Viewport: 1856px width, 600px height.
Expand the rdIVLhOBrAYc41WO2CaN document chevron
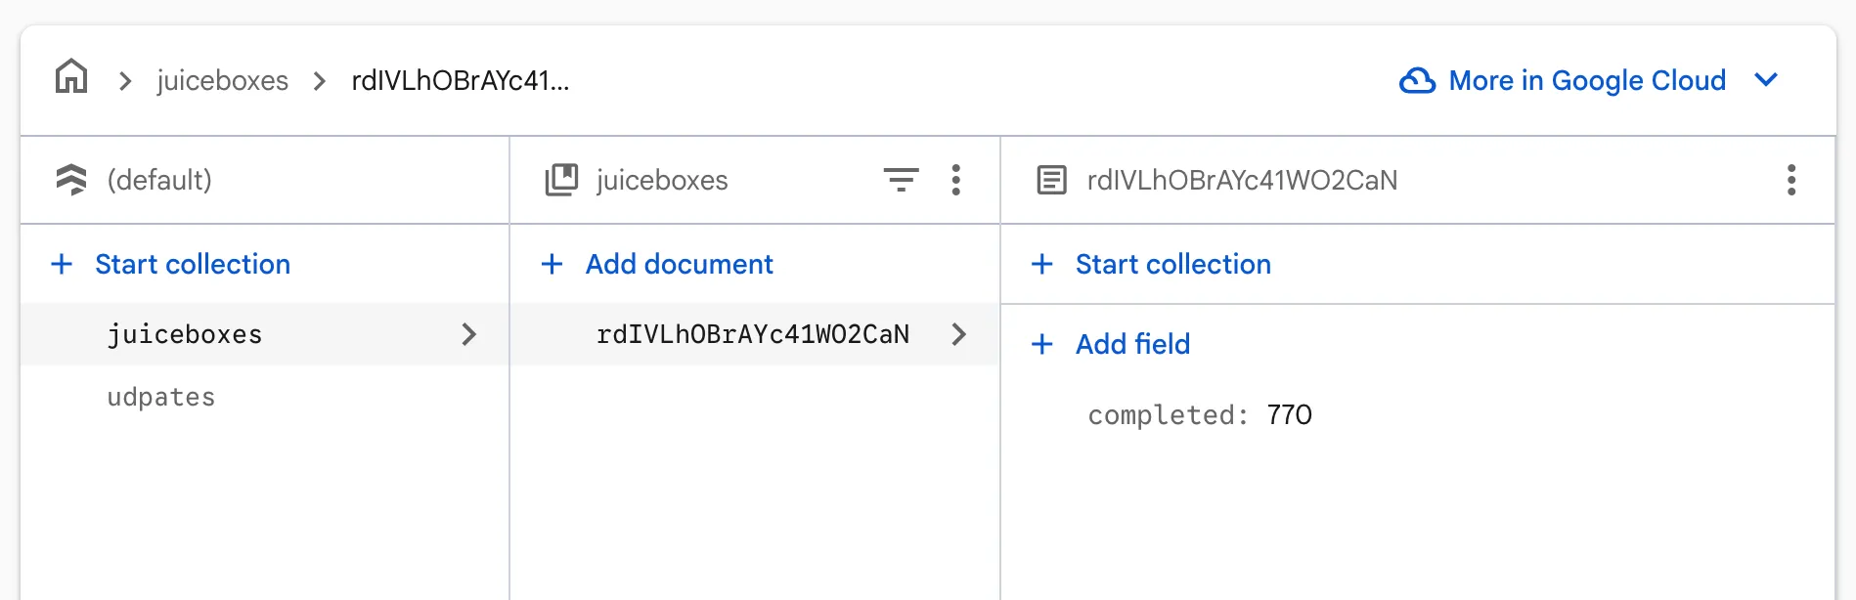point(959,334)
